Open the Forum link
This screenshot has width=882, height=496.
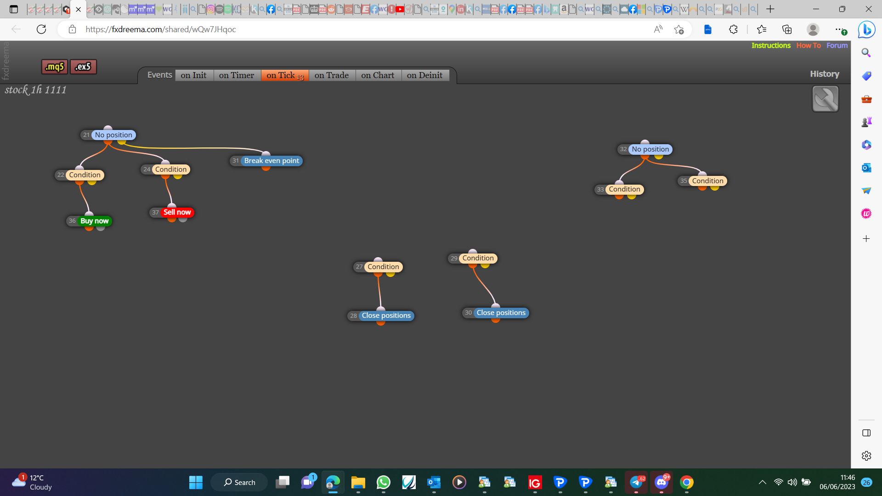[x=837, y=45]
